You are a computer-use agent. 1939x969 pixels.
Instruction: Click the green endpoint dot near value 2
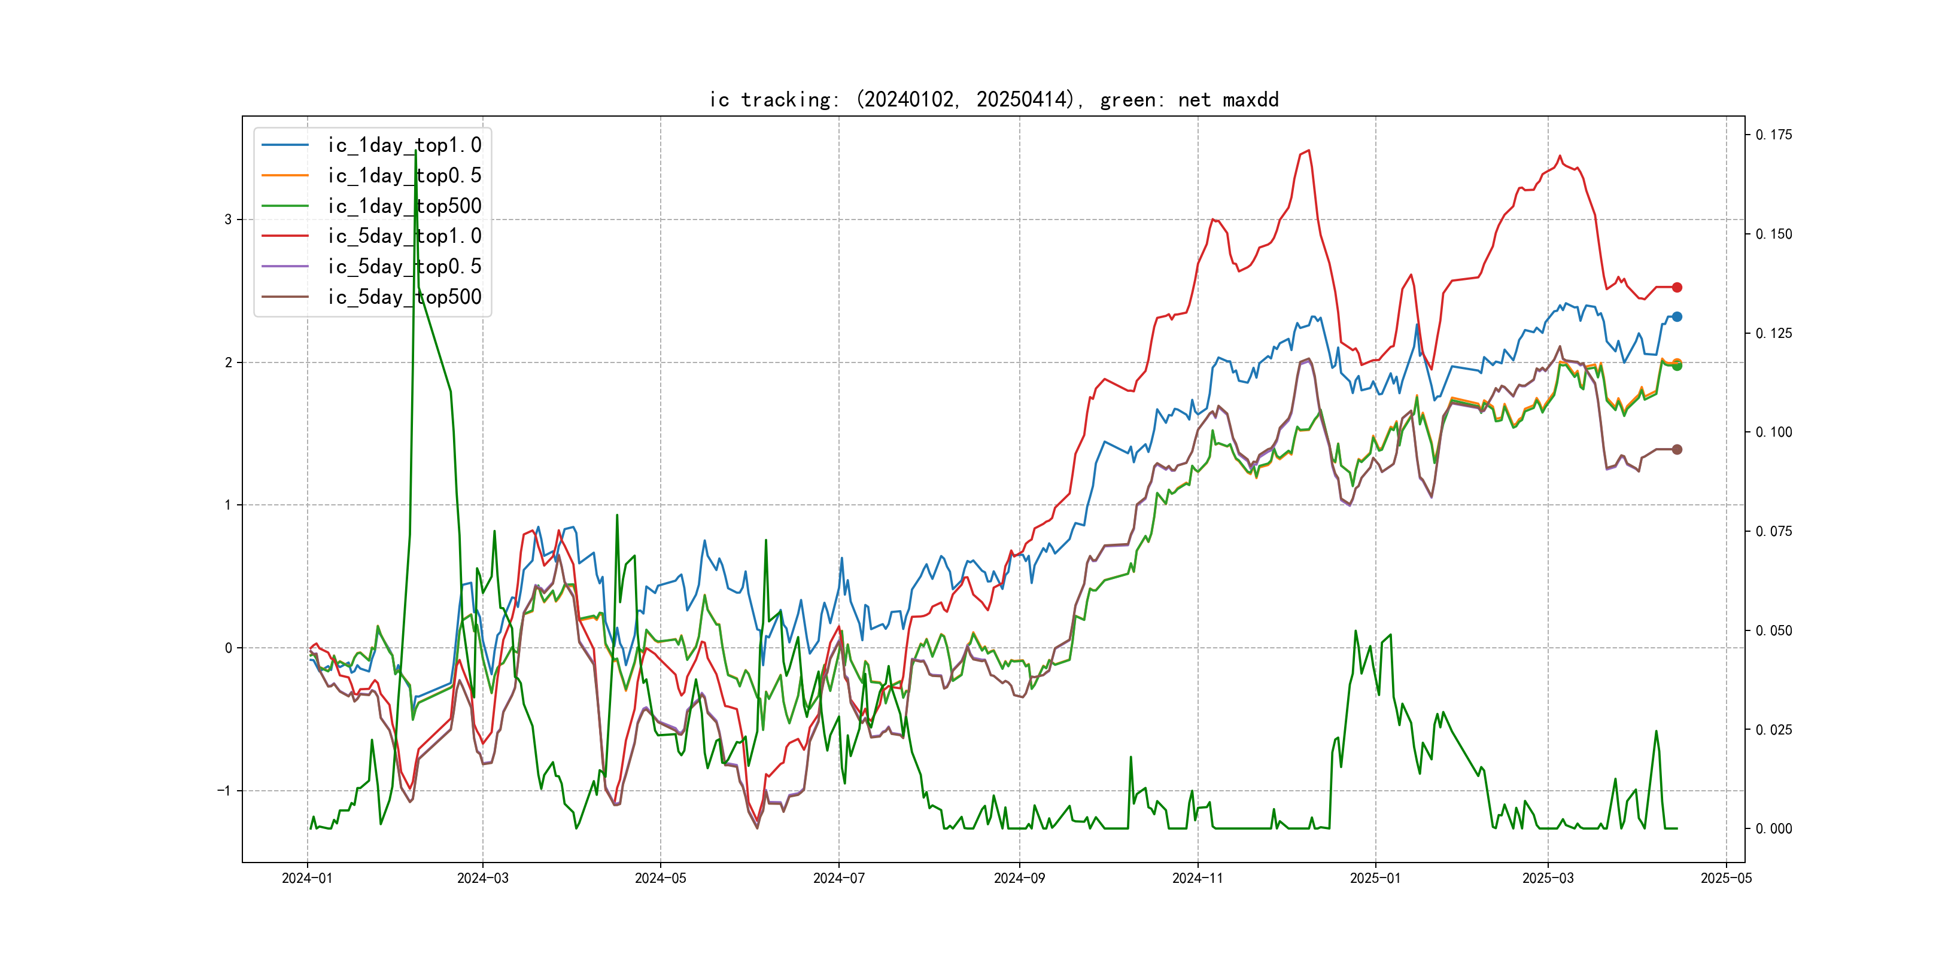[x=1677, y=367]
